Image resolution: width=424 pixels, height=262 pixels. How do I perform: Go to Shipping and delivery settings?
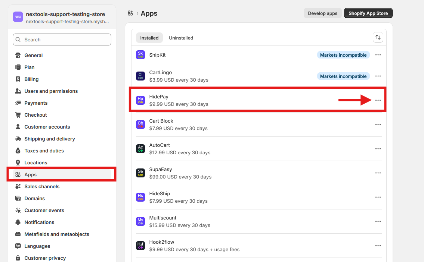(50, 139)
